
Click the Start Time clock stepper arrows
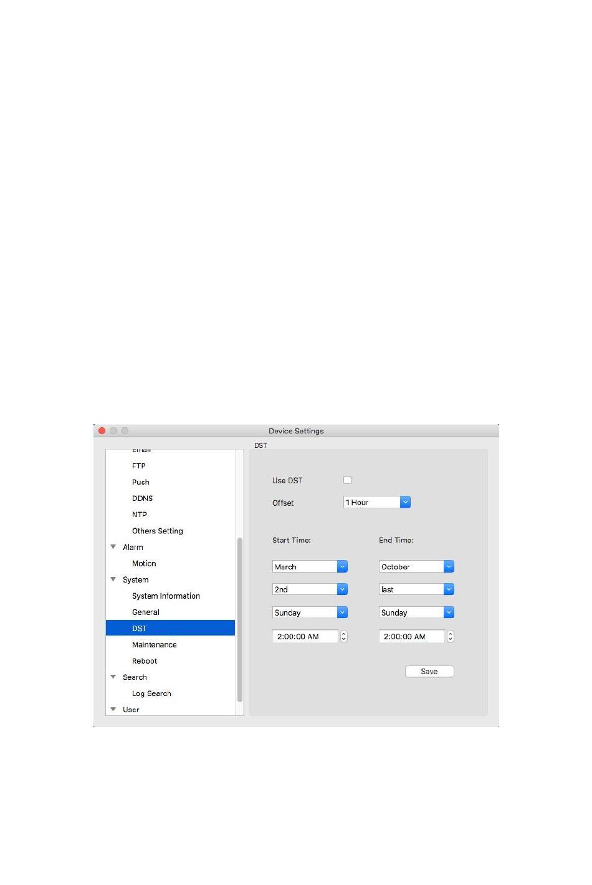pos(343,636)
